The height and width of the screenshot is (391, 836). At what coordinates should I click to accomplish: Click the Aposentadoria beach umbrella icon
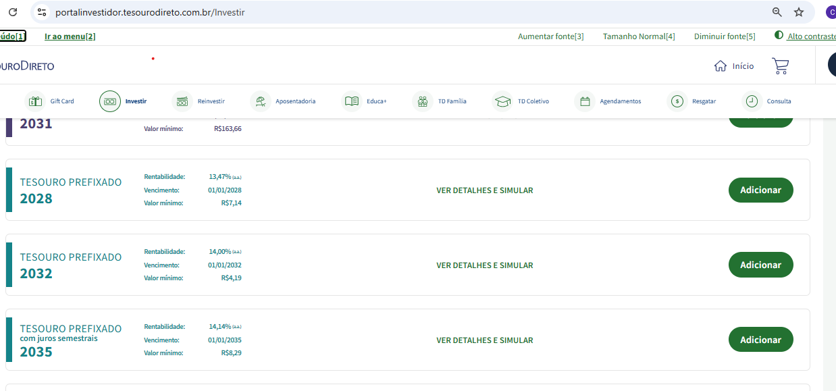point(260,101)
